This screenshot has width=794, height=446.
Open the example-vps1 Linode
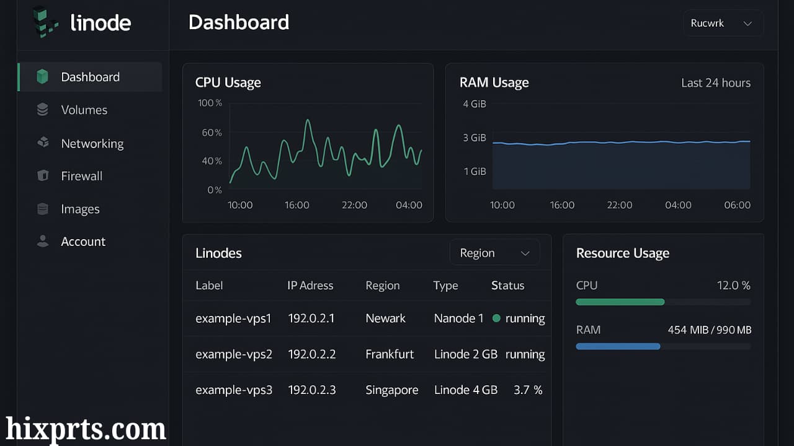(233, 318)
